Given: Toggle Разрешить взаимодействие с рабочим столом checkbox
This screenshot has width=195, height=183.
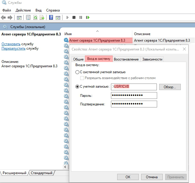Looking at the screenshot, I should pos(82,78).
